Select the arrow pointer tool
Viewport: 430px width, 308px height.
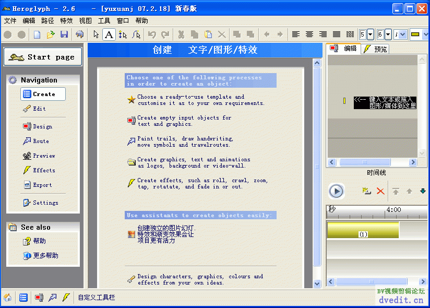click(96, 34)
